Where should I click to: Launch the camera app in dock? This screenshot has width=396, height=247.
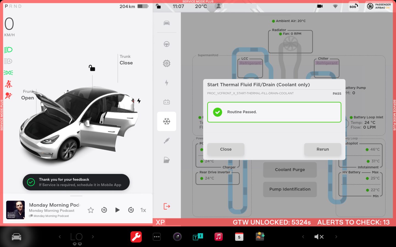(177, 237)
